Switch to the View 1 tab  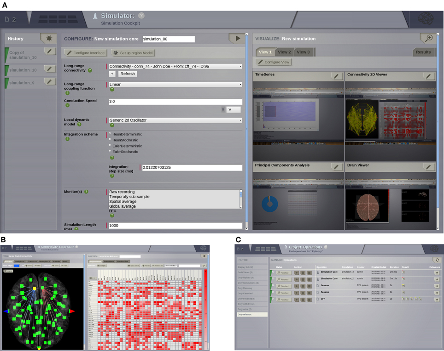265,52
